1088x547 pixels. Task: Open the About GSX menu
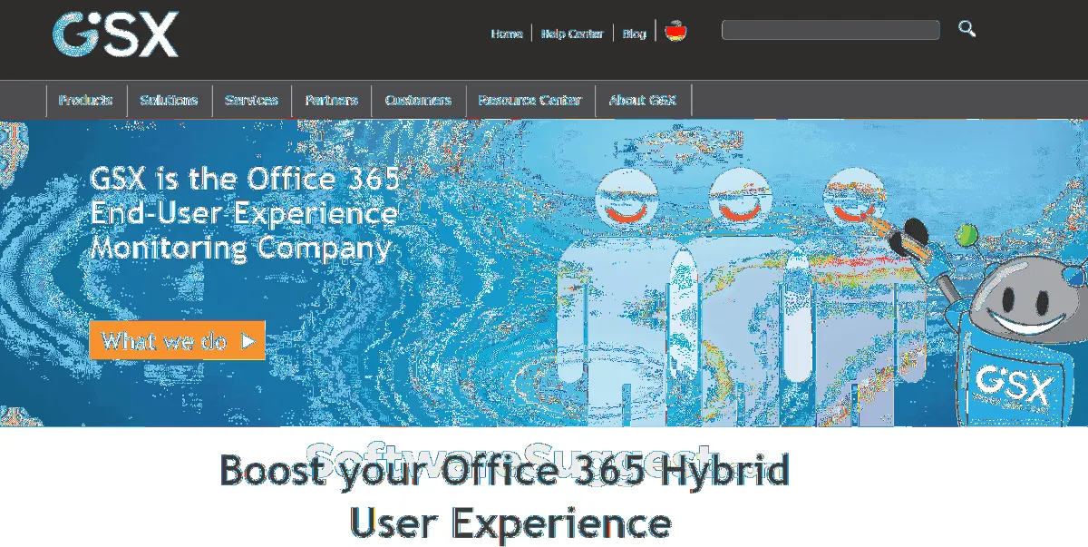pyautogui.click(x=643, y=100)
